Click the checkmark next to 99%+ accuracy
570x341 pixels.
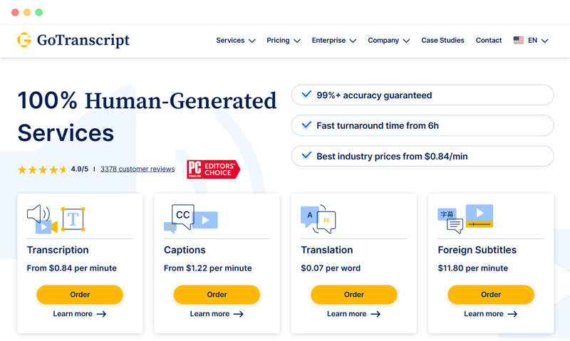tap(306, 95)
